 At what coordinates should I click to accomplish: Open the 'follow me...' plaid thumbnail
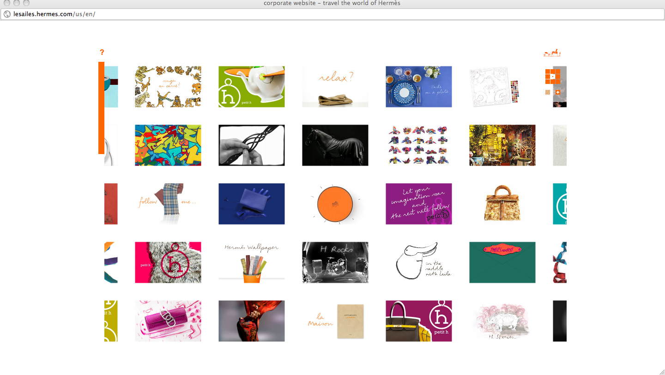pos(168,204)
